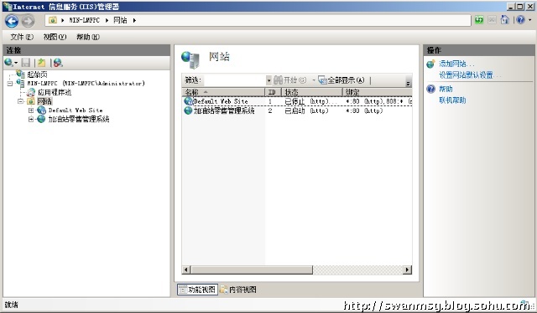The width and height of the screenshot is (537, 313).
Task: Click the 筛选 filter input field
Action: (235, 80)
